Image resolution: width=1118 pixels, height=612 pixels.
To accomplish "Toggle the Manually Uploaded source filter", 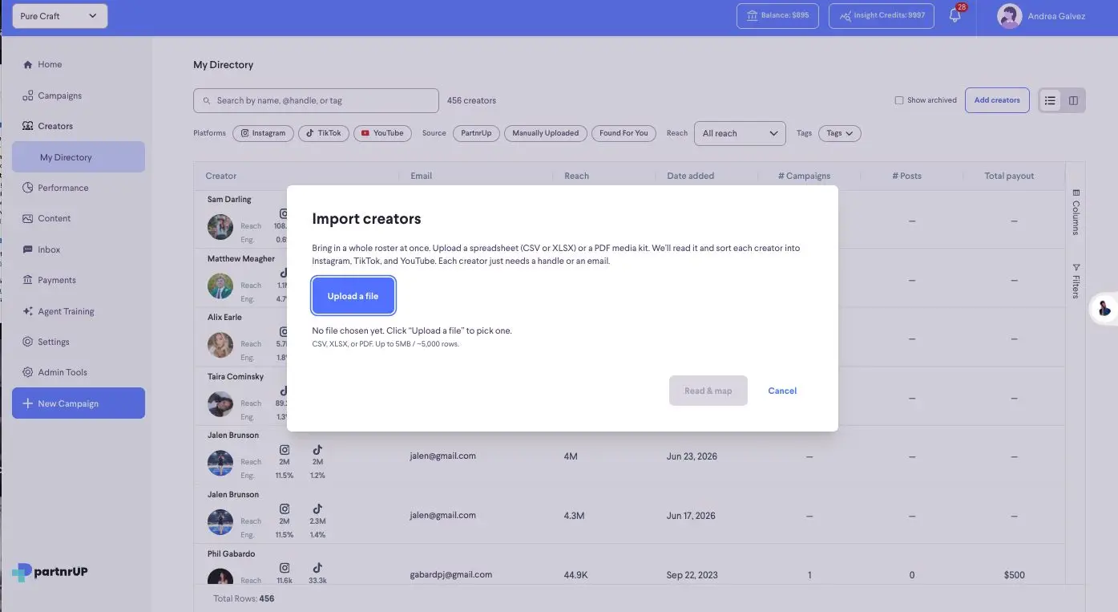I will [x=546, y=133].
